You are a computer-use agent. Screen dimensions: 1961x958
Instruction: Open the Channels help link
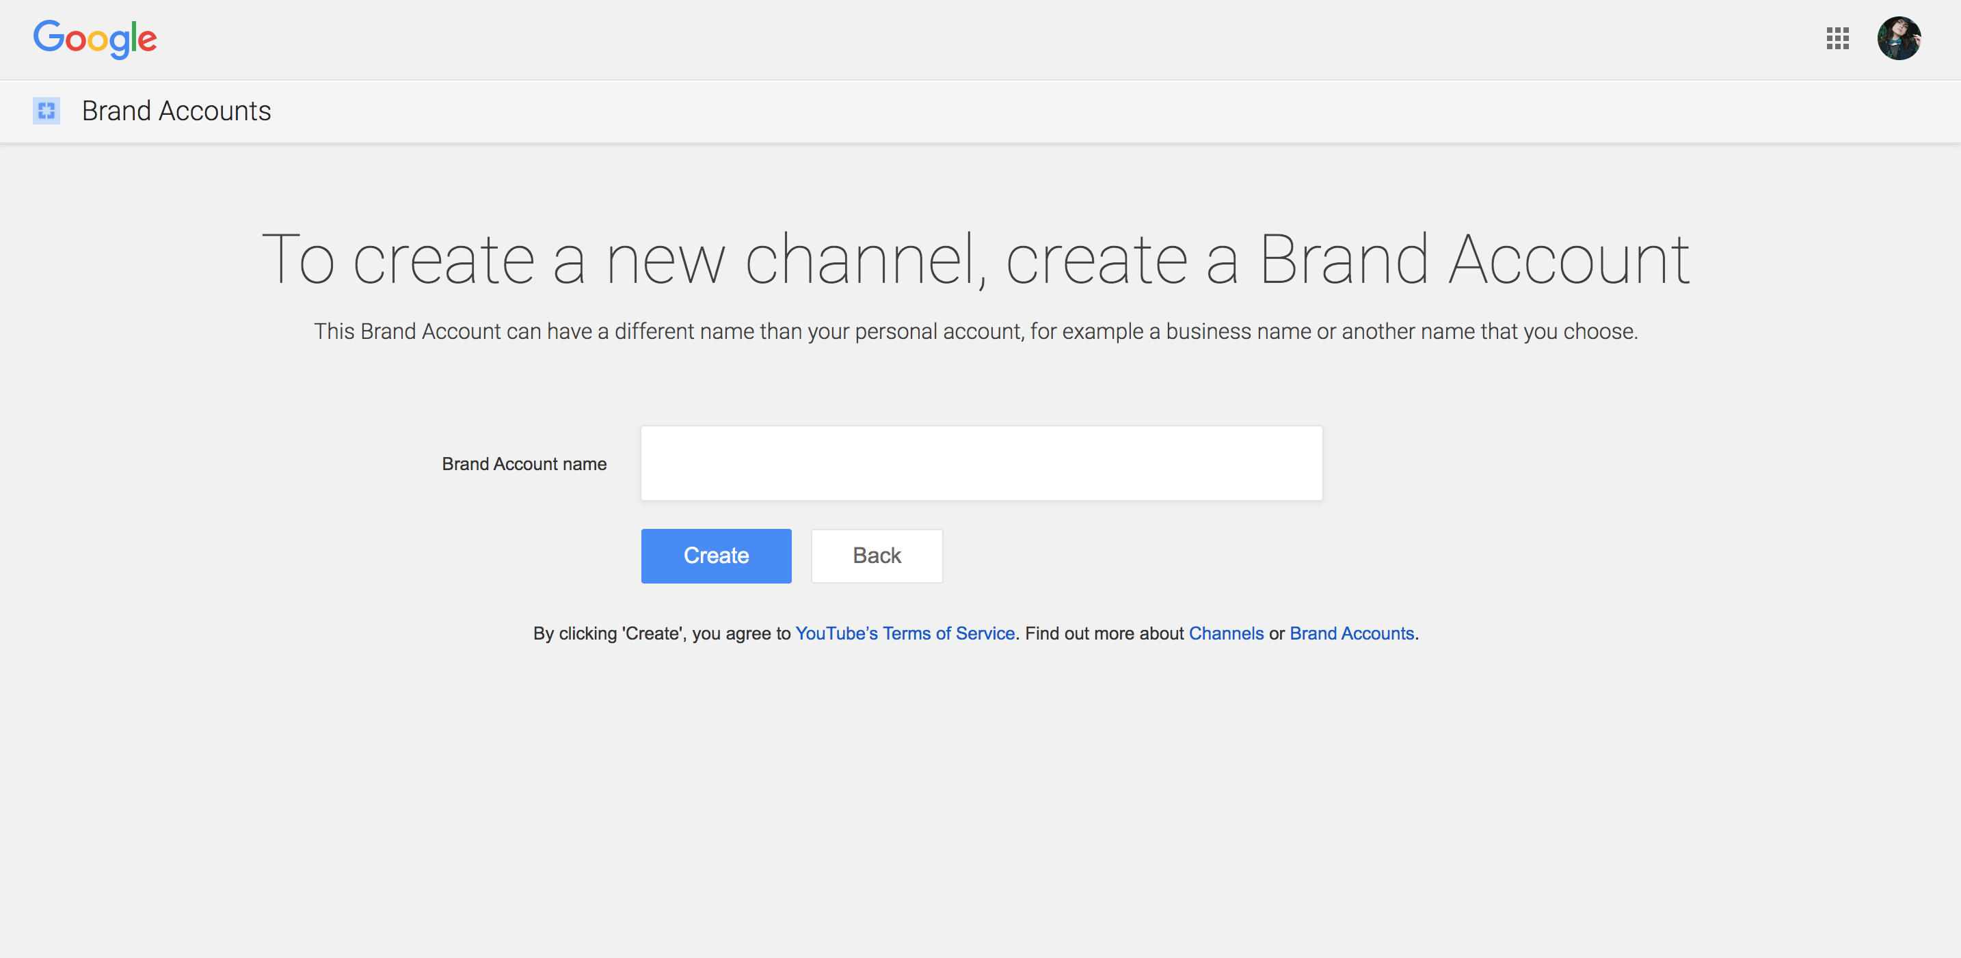(x=1225, y=633)
